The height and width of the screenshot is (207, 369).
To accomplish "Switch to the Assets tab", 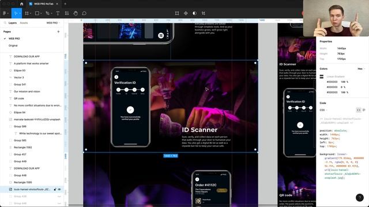I will pos(24,23).
